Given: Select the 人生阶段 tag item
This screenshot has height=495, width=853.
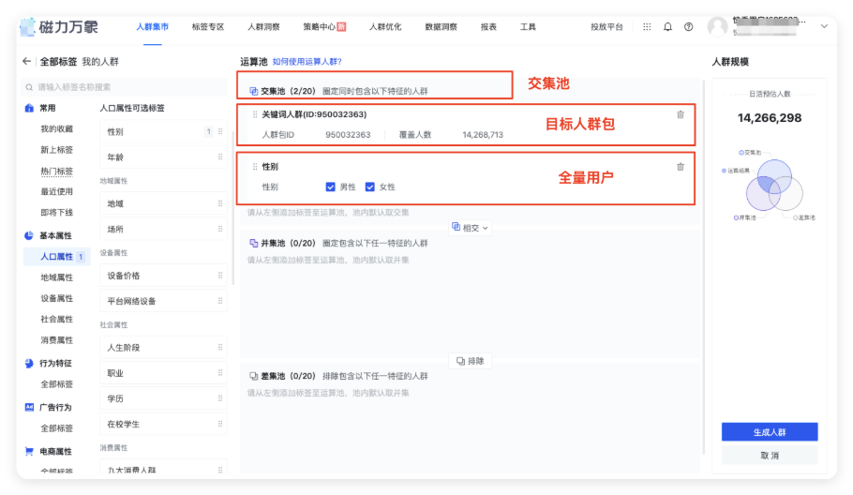Looking at the screenshot, I should pos(163,348).
